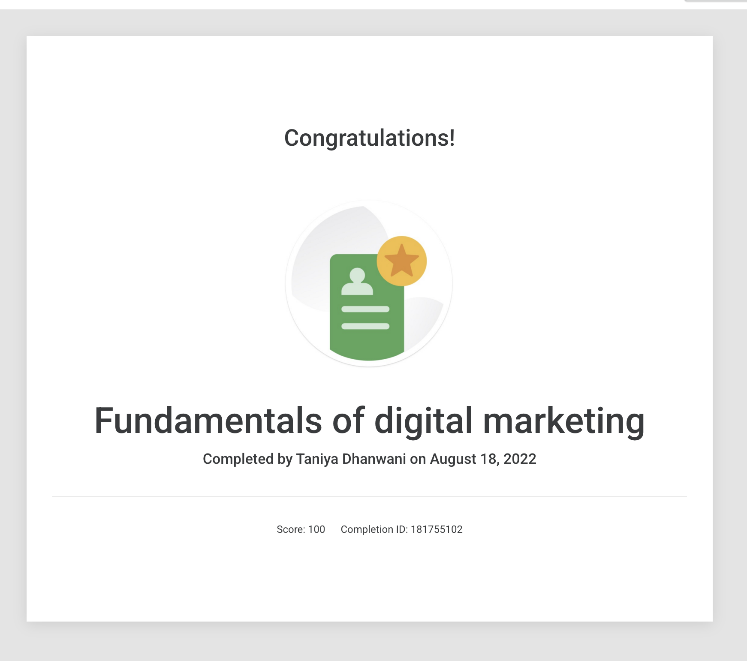Click the Completed by line
This screenshot has width=747, height=661.
pos(248,458)
